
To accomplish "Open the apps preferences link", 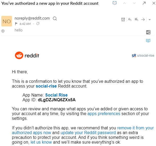I will (104, 114).
